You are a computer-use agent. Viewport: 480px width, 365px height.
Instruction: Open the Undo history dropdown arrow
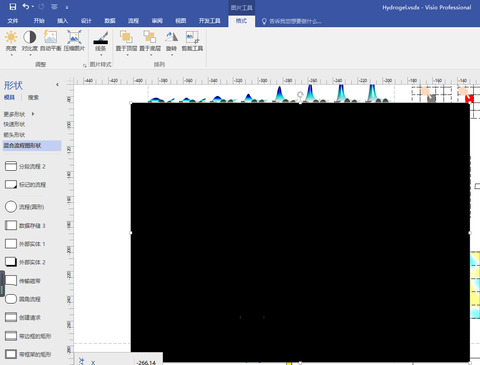coord(33,7)
